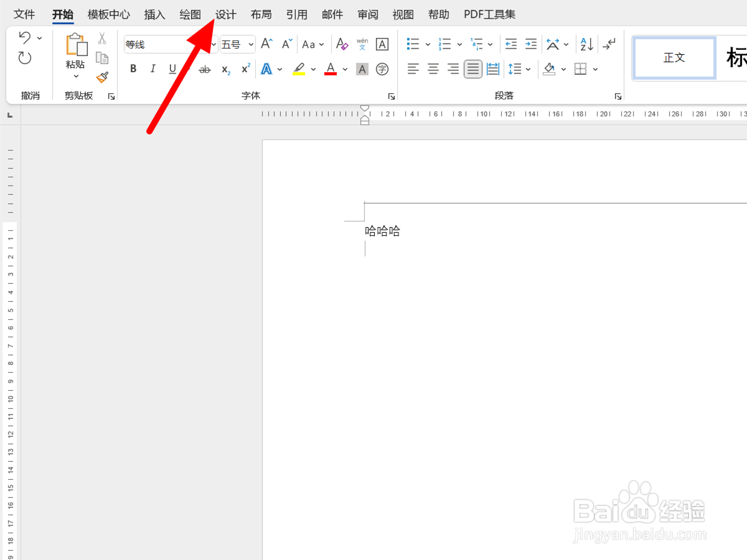Open the 帮助 tab
Viewport: 747px width, 560px height.
pos(439,14)
